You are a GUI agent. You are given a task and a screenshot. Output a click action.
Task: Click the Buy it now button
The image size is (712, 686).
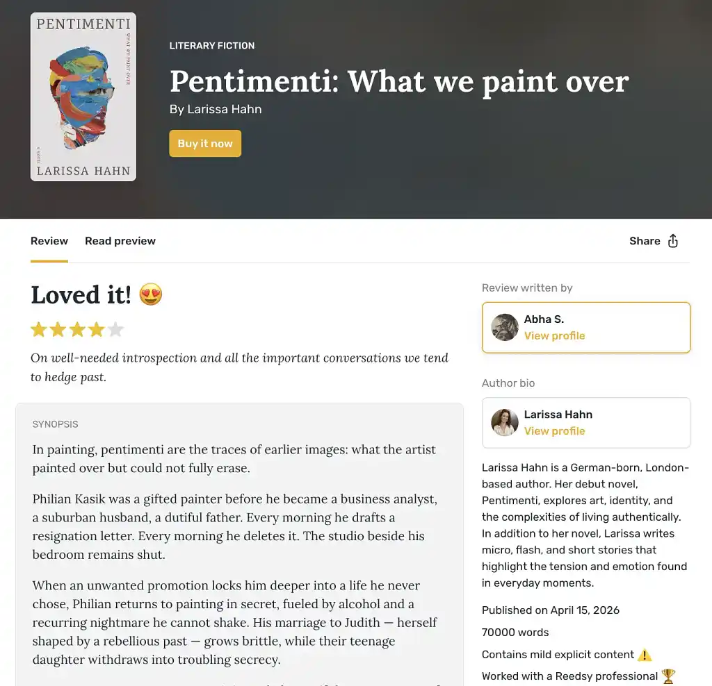tap(205, 143)
